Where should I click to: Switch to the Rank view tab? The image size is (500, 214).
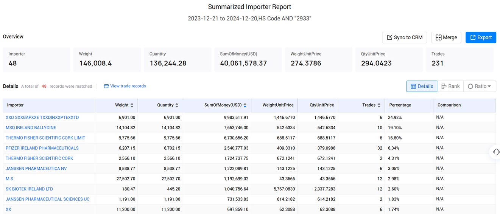450,86
